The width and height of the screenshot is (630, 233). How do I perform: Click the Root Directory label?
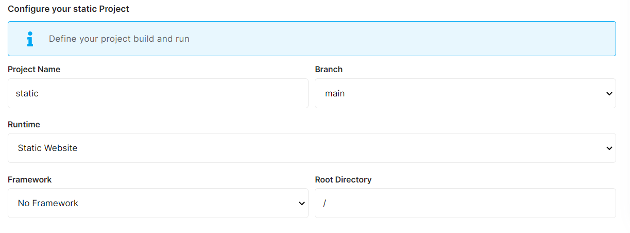coord(343,179)
